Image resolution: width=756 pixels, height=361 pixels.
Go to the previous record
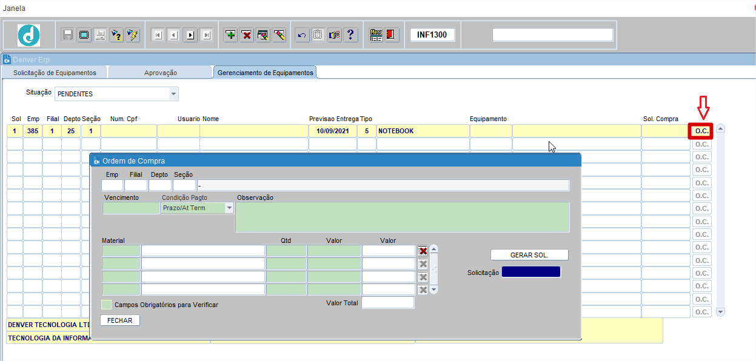tap(174, 35)
